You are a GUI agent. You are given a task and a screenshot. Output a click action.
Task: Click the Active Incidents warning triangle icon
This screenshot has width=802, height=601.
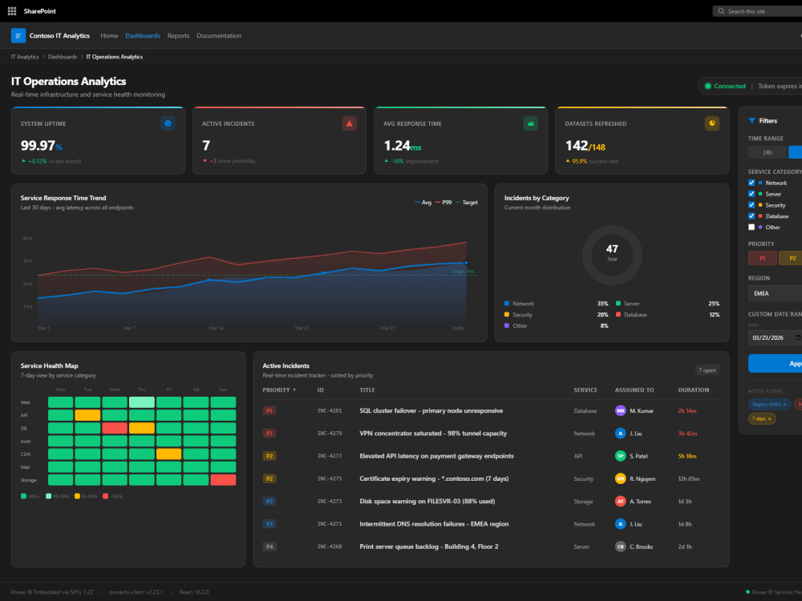350,123
